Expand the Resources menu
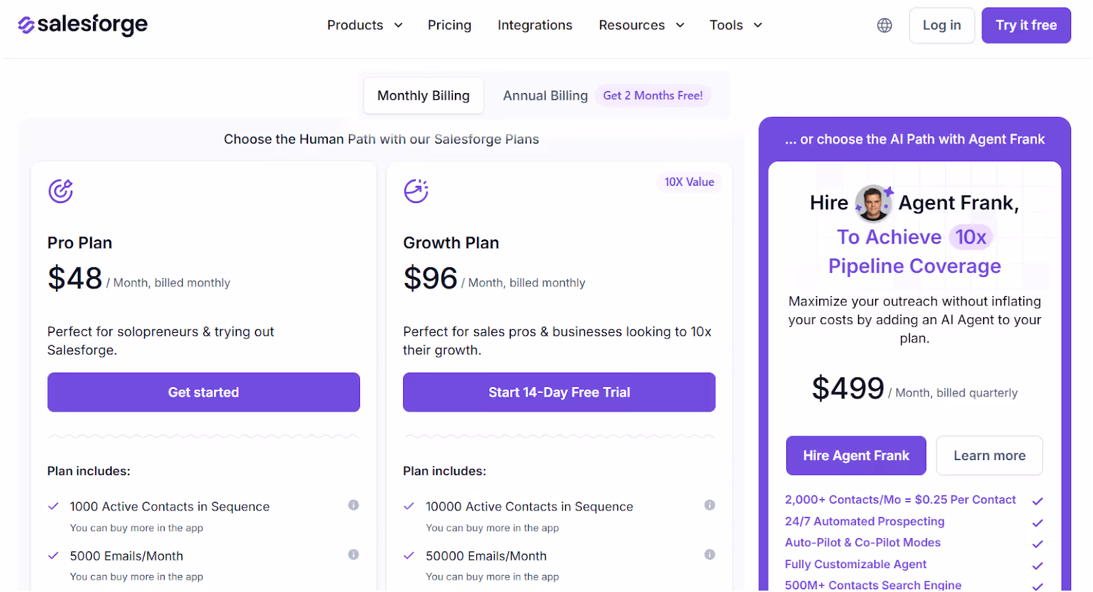This screenshot has width=1093, height=592. tap(641, 25)
